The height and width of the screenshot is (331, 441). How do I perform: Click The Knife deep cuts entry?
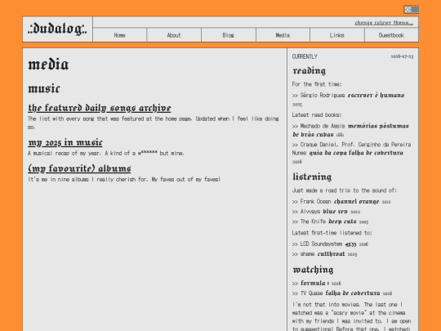[330, 221]
